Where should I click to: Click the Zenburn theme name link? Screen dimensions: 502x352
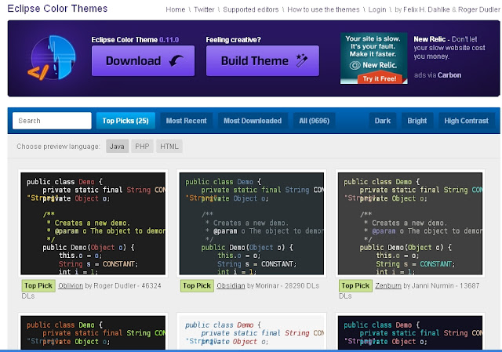click(x=388, y=285)
